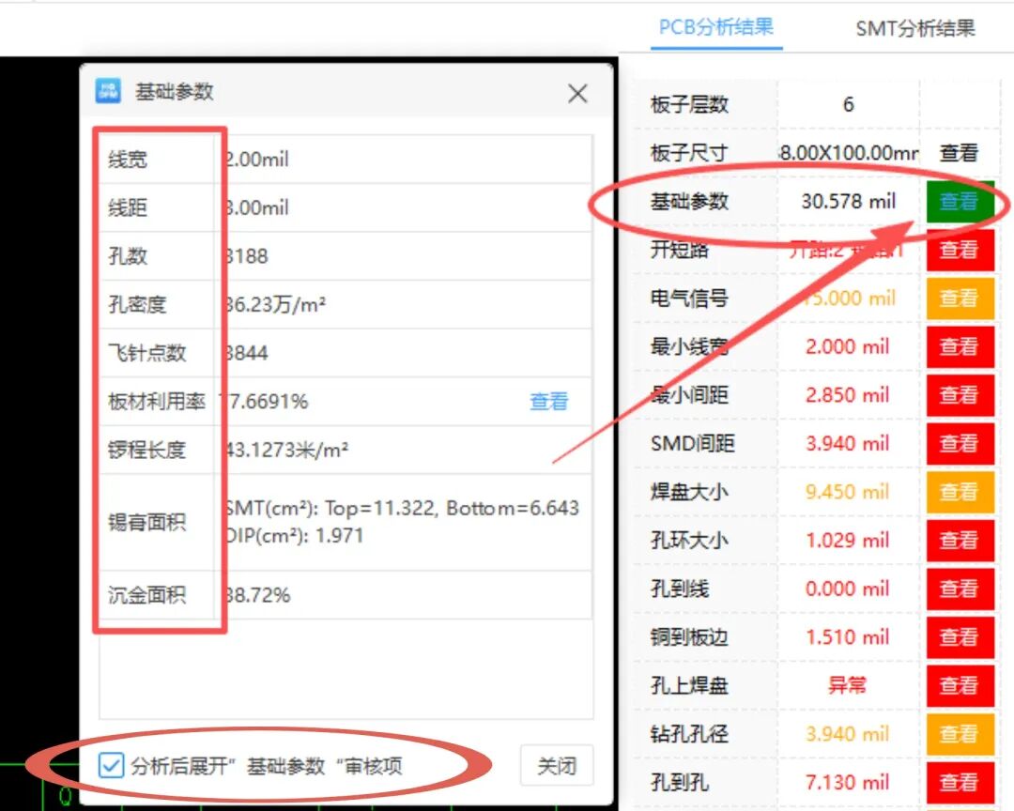The height and width of the screenshot is (811, 1014).
Task: Open 查看 for 铜到板边
Action: 960,637
